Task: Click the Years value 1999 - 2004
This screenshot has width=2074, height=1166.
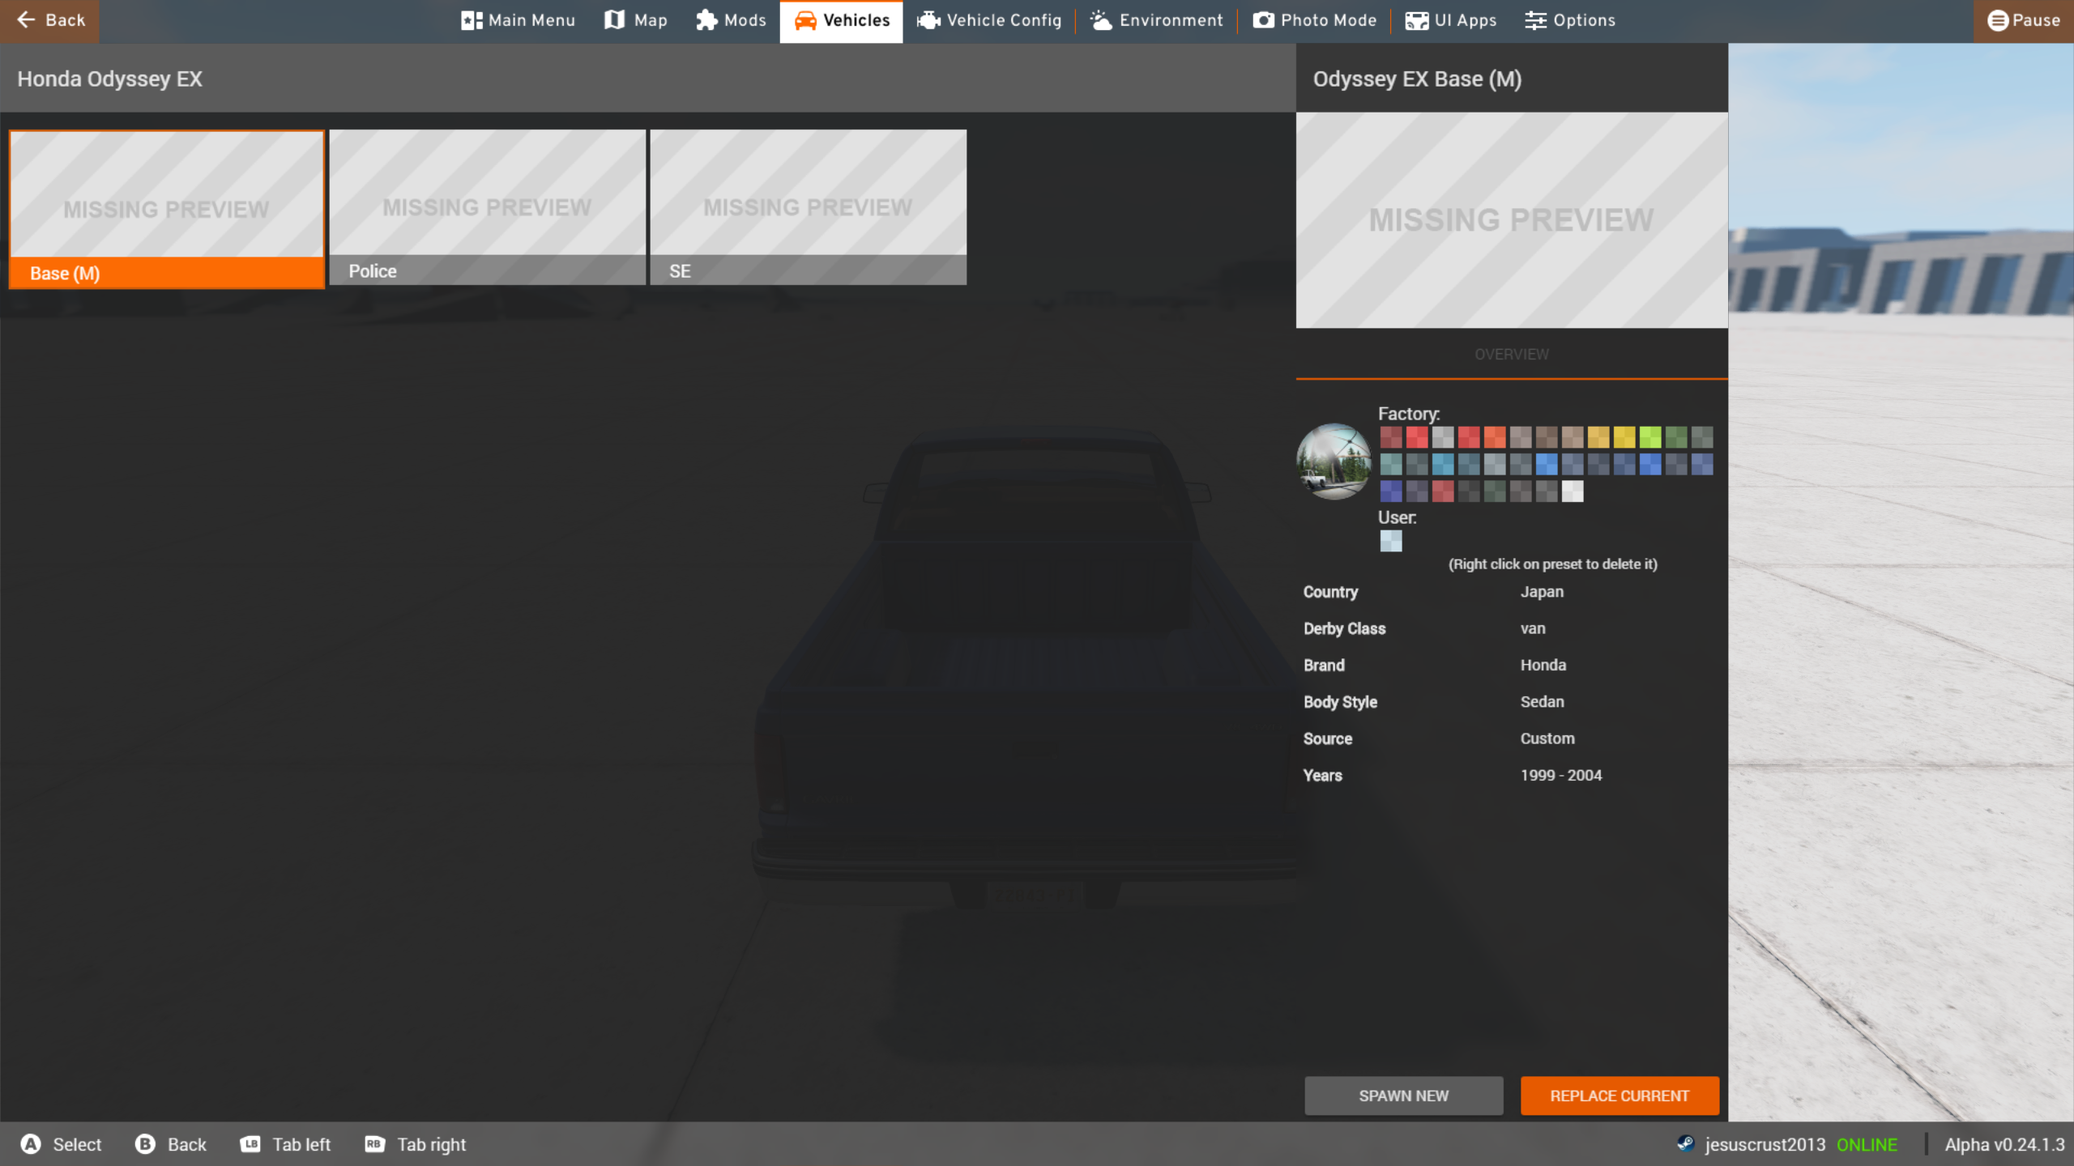Action: pos(1561,775)
